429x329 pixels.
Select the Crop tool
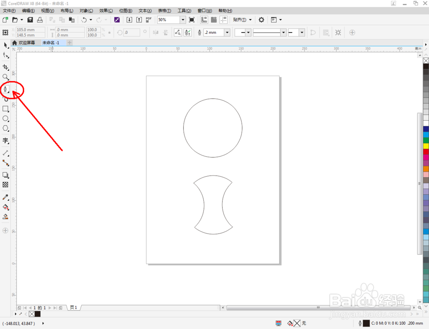pos(6,67)
